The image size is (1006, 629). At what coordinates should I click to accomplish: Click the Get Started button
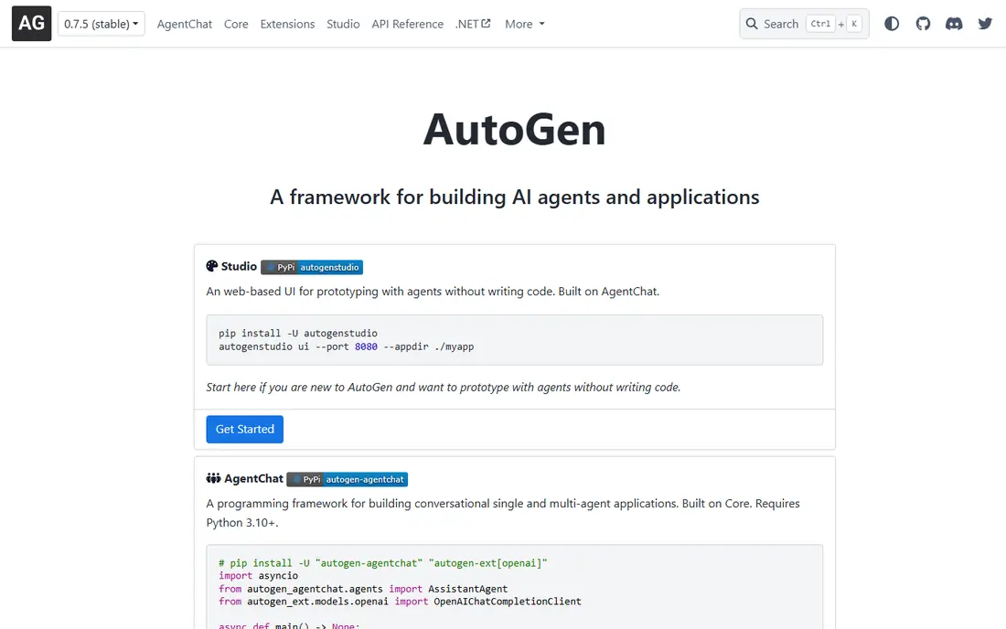[244, 429]
